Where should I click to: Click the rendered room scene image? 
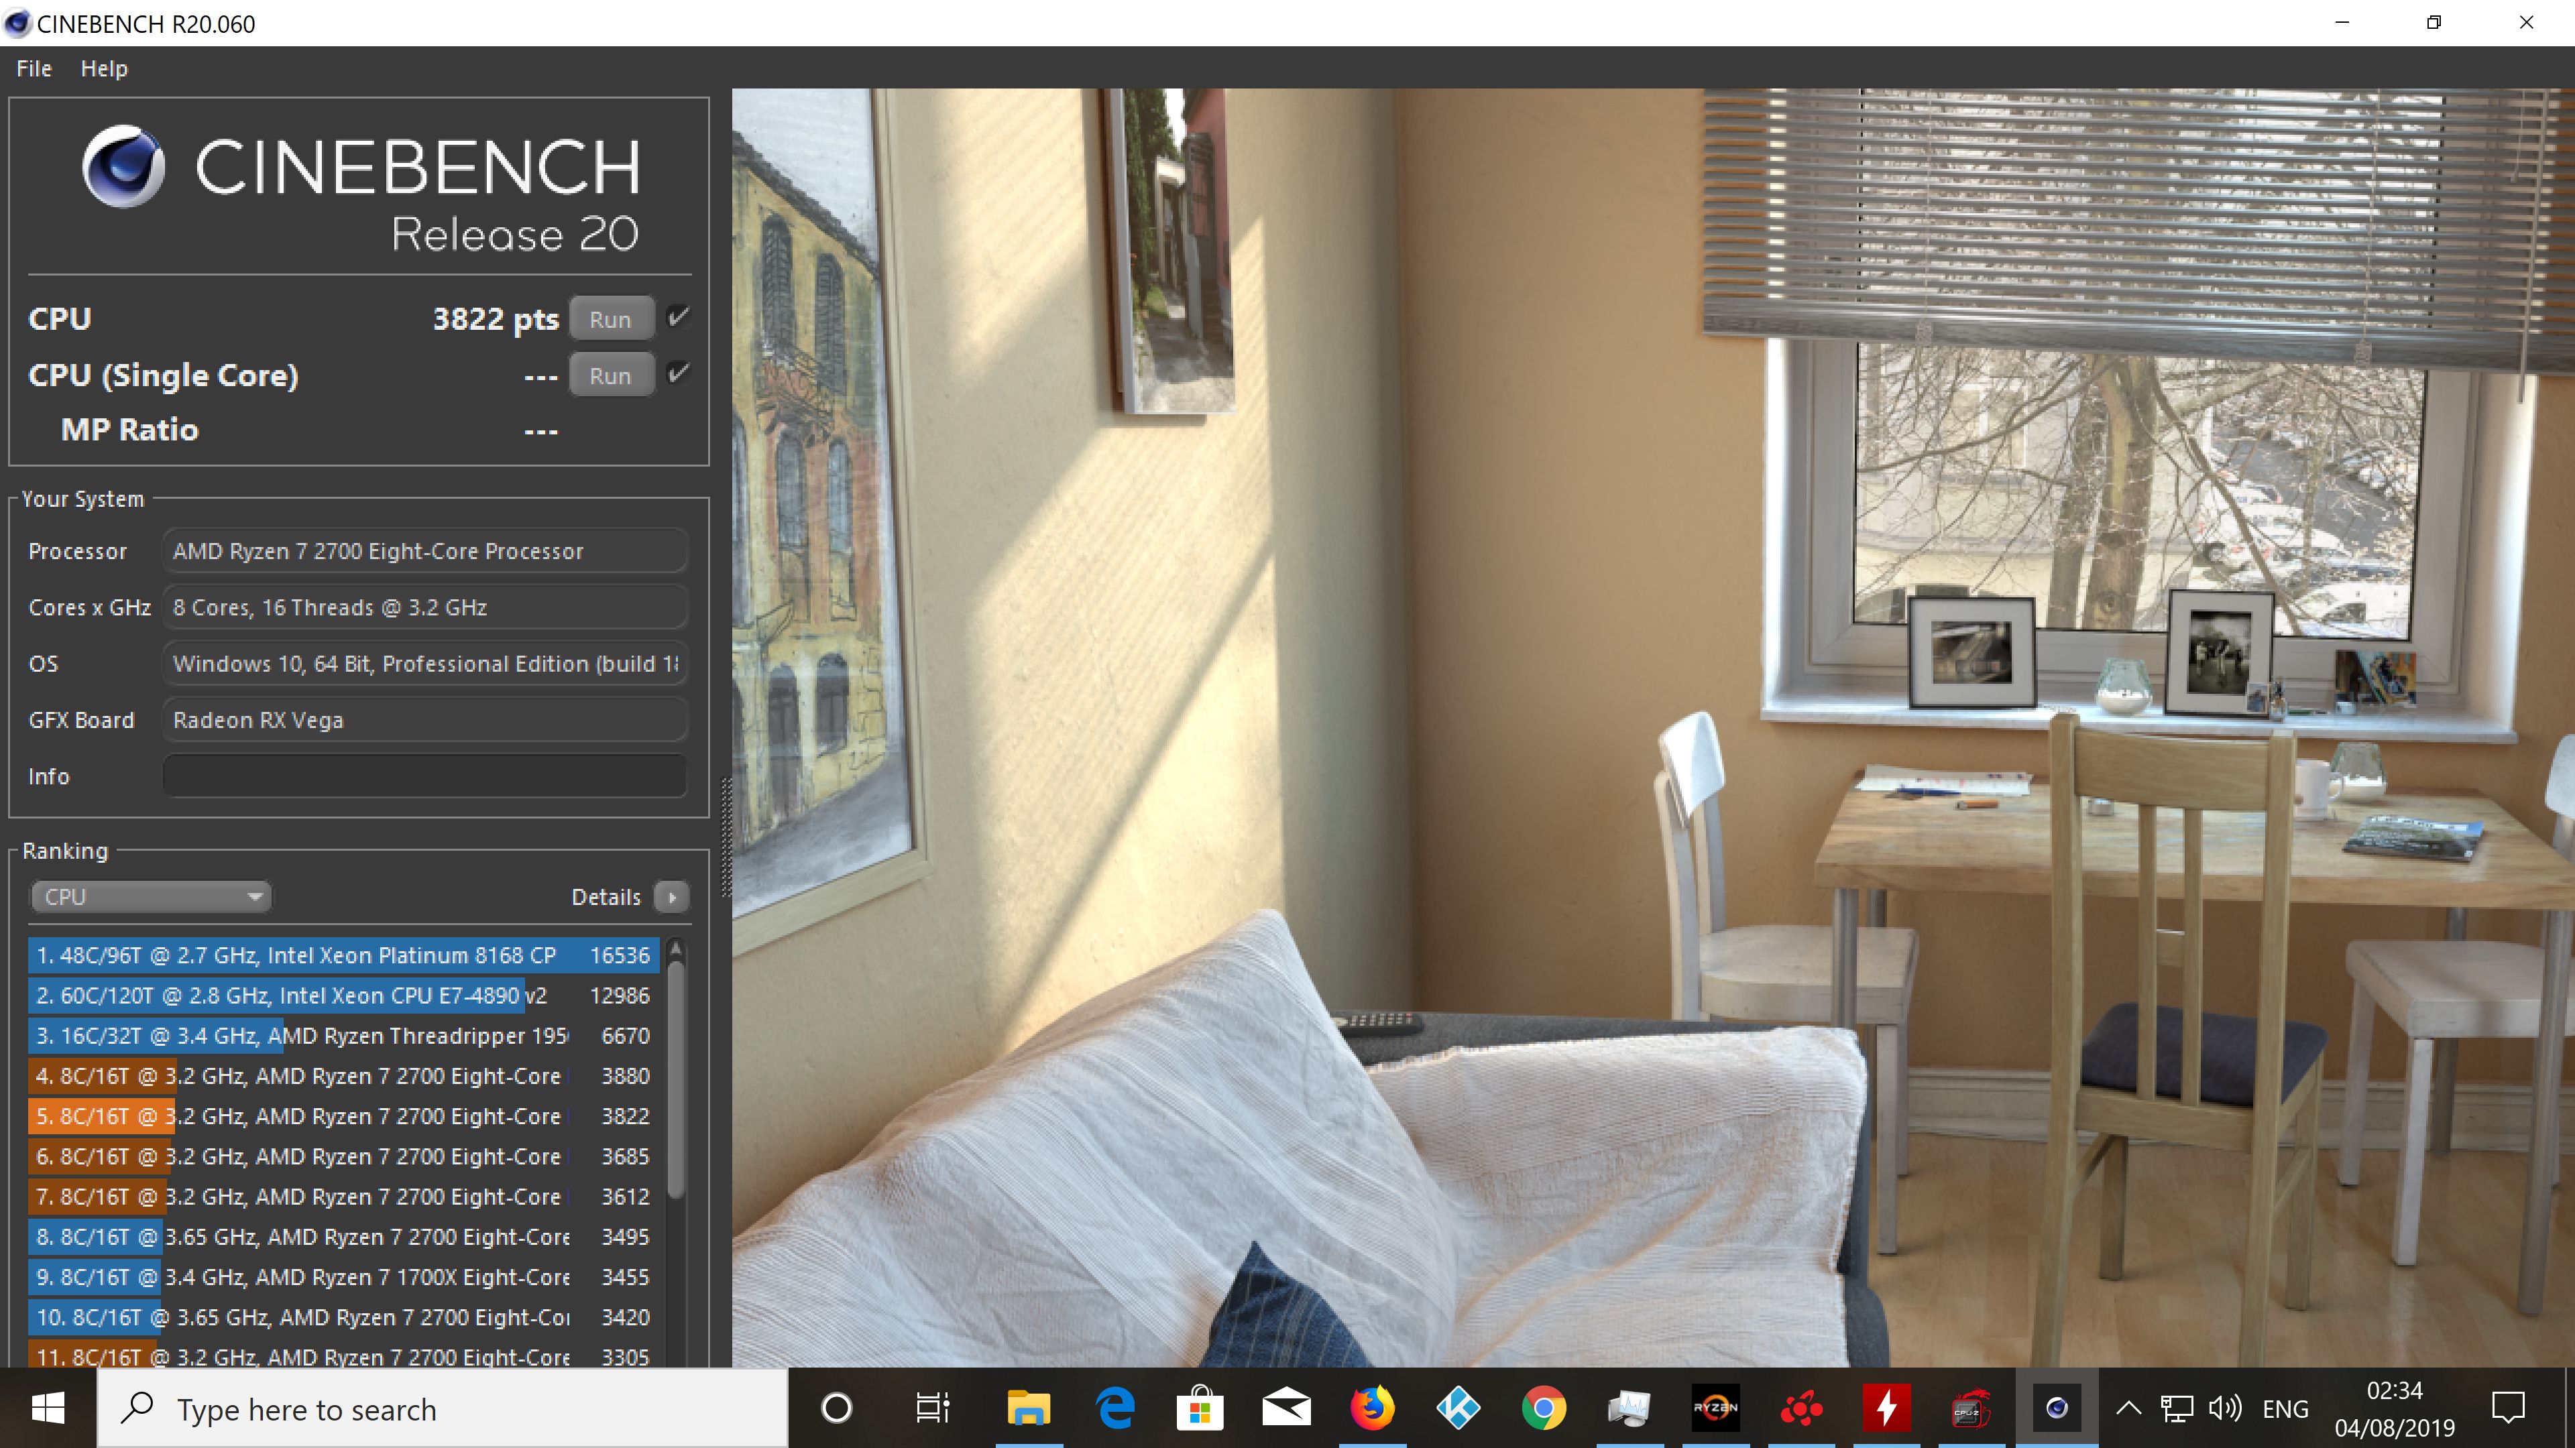click(x=1654, y=727)
